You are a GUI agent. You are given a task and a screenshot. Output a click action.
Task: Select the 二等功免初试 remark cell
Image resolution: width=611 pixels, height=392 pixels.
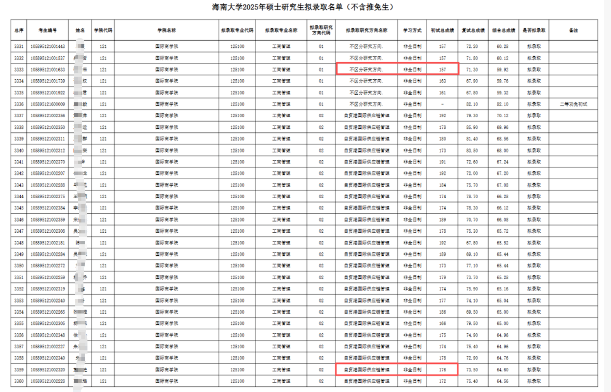[x=573, y=104]
